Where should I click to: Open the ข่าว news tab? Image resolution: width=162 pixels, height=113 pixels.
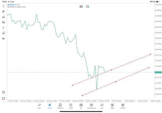pyautogui.click(x=81, y=106)
